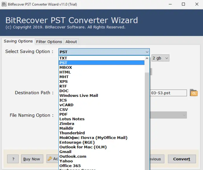The width and height of the screenshot is (203, 170).
Task: Open the About tab
Action: tap(71, 42)
